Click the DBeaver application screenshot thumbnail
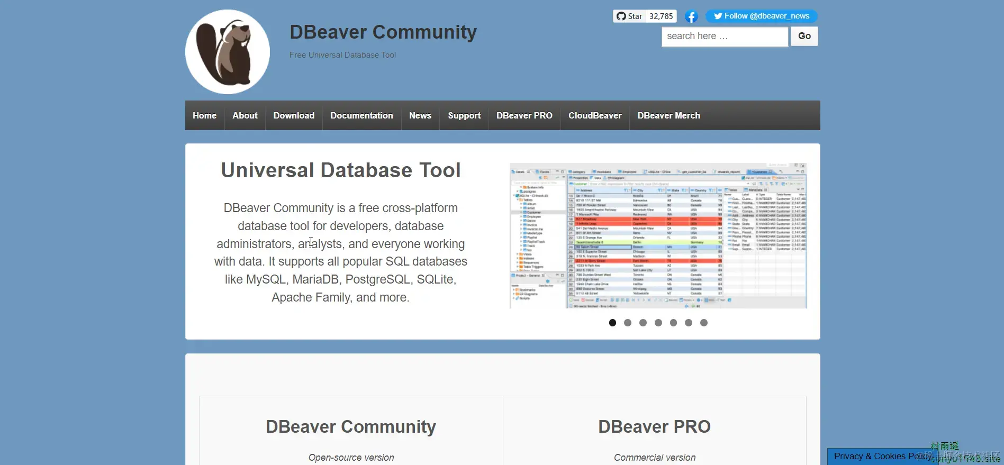The height and width of the screenshot is (465, 1004). [x=658, y=236]
